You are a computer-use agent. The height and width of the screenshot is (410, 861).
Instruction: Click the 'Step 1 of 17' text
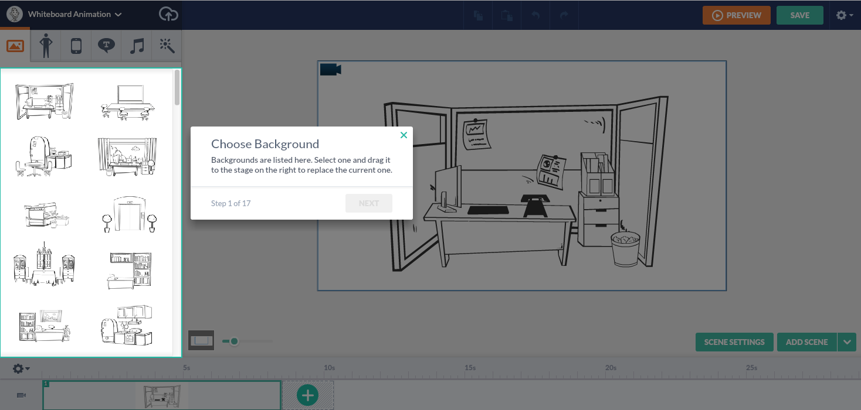tap(230, 203)
